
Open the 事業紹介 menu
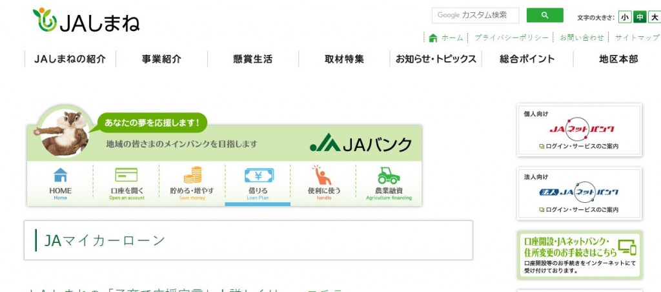(161, 59)
